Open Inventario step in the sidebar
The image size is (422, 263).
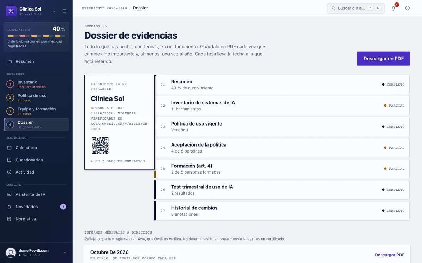coord(36,84)
